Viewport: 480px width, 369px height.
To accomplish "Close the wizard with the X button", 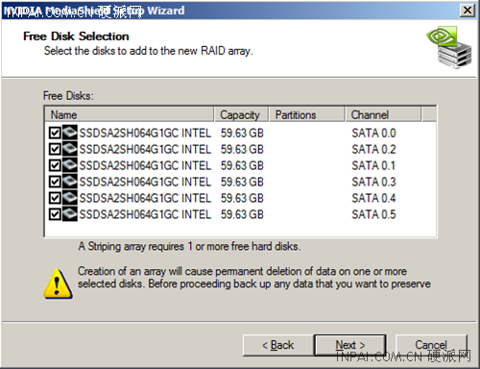I will click(x=468, y=11).
